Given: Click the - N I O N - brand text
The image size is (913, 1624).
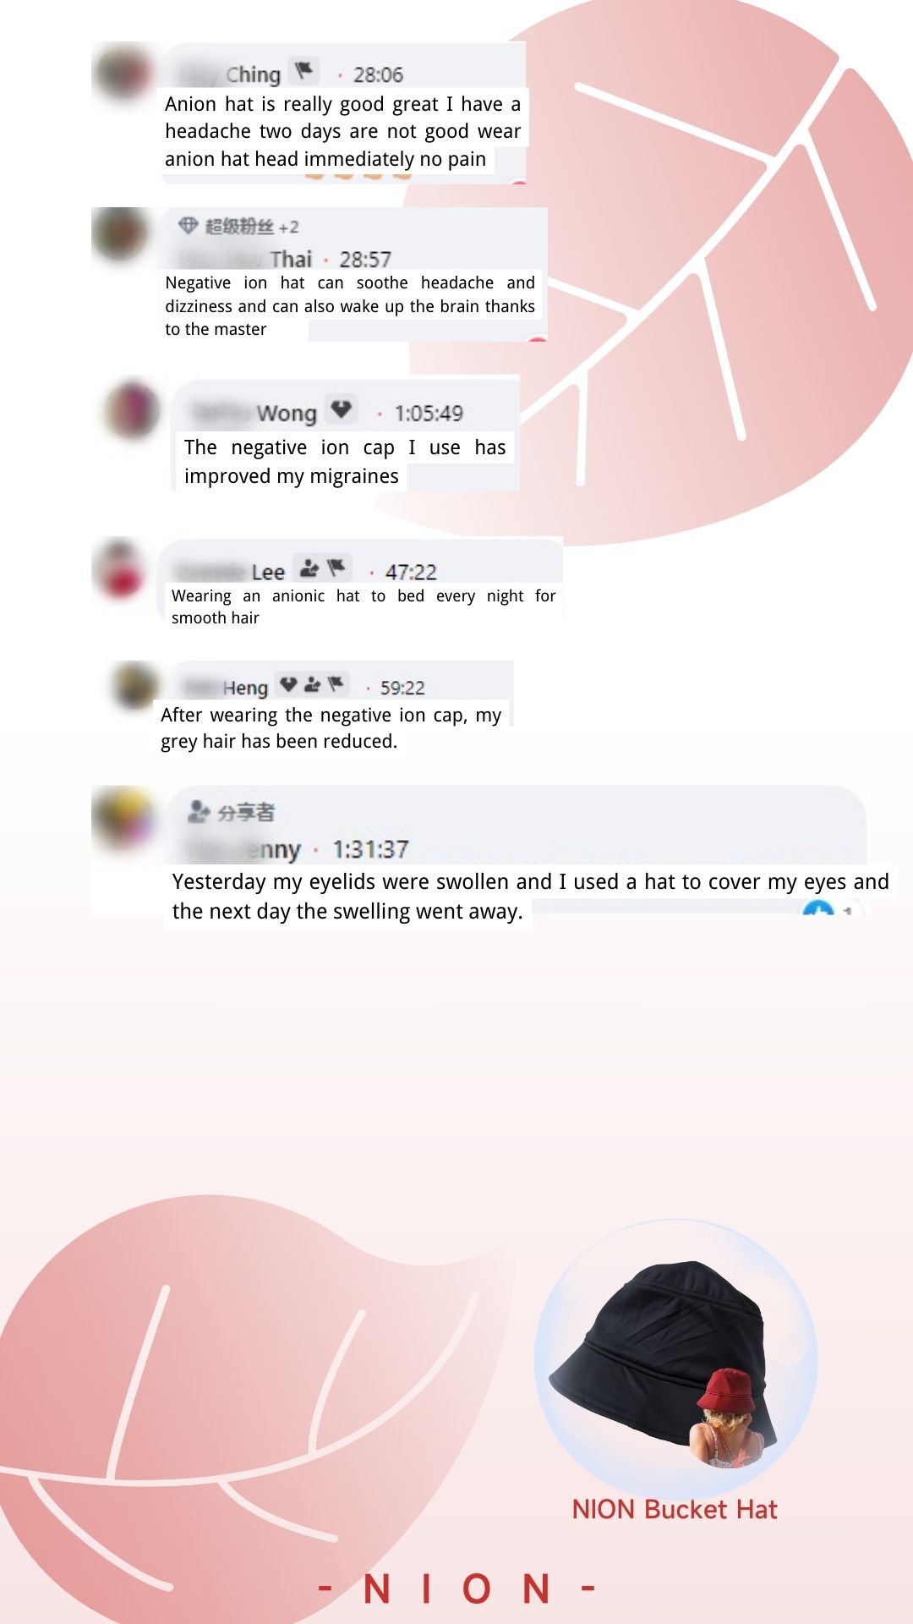Looking at the screenshot, I should click(457, 1589).
